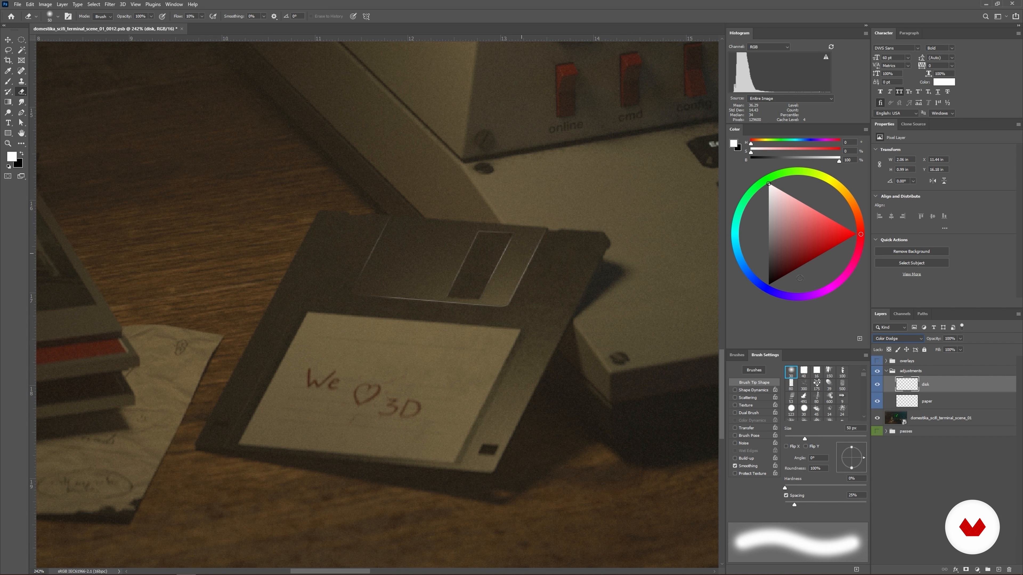Screen dimensions: 1023x575
Task: Hide the paper layer
Action: pos(877,401)
